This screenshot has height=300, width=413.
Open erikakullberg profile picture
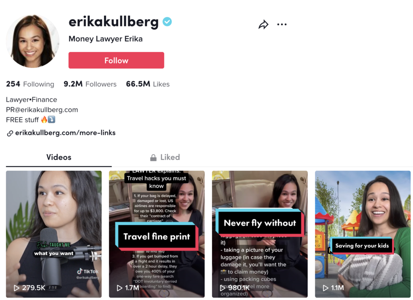(33, 41)
